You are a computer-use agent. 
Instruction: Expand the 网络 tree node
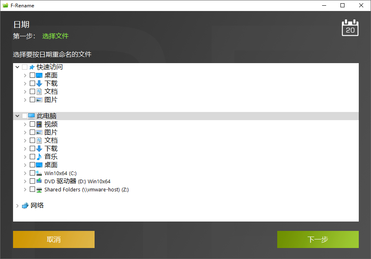(x=17, y=205)
